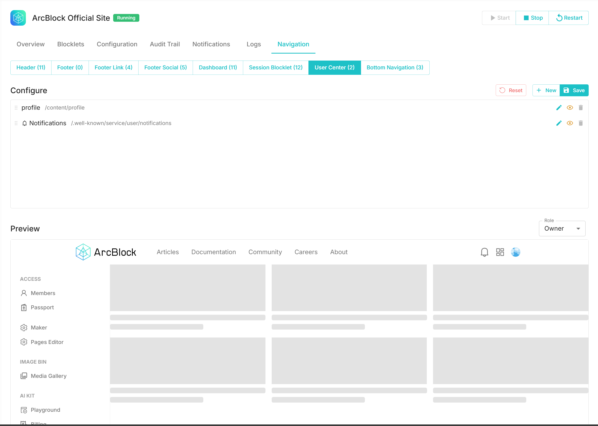Click the user avatar in preview header
598x426 pixels.
[x=516, y=252]
